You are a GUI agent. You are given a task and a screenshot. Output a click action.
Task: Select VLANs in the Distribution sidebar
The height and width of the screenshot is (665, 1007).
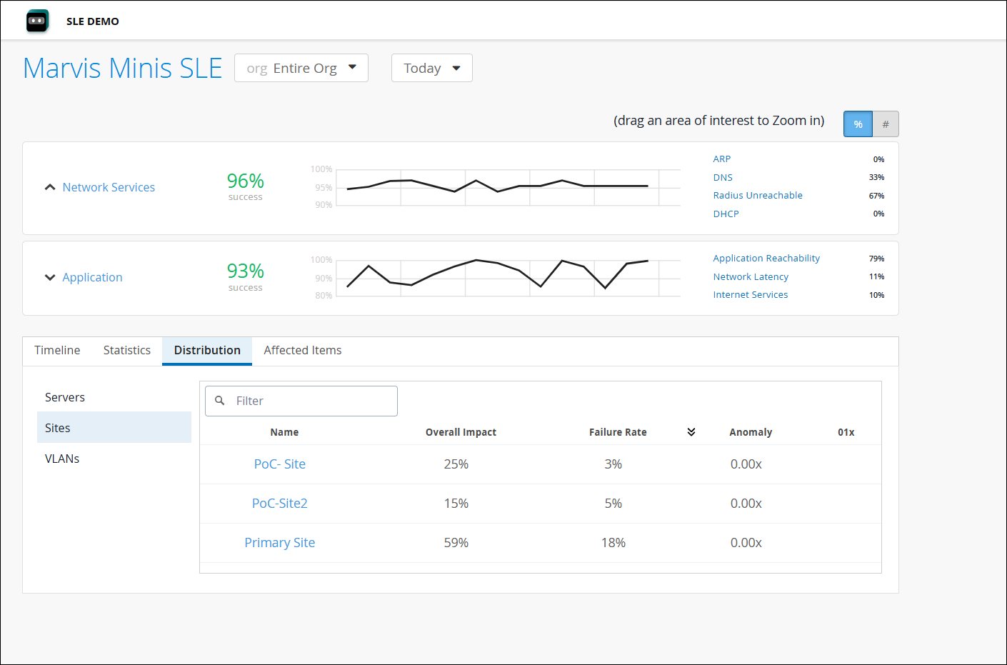pyautogui.click(x=62, y=458)
